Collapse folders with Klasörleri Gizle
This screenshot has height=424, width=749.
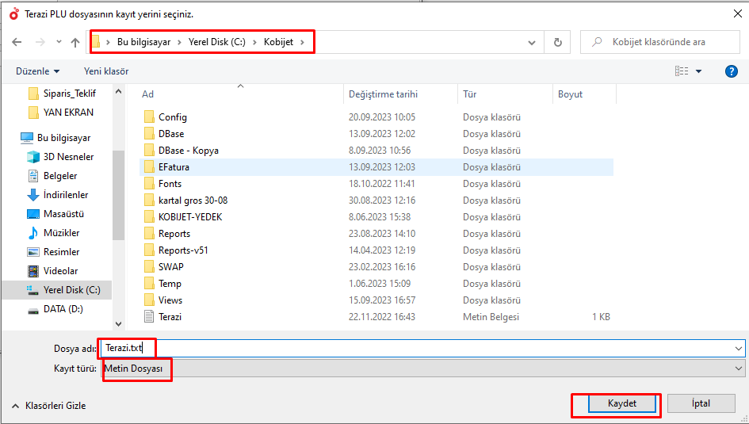[48, 406]
